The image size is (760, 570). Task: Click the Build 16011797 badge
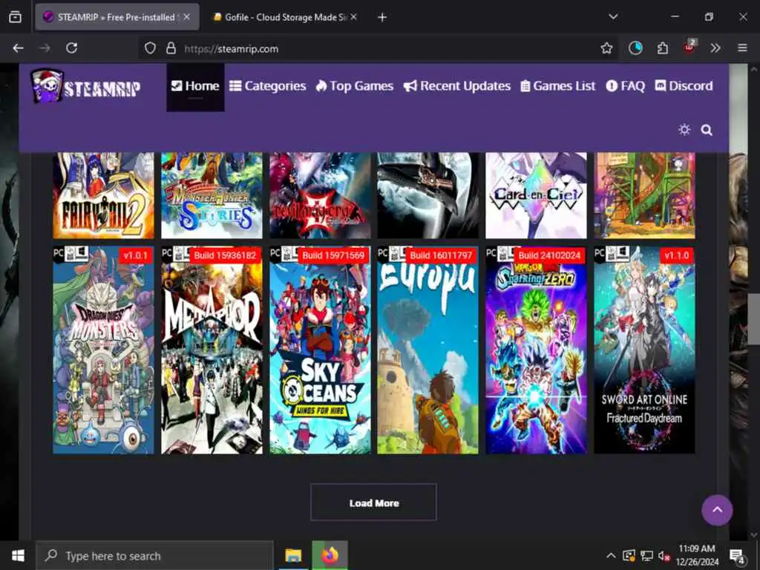(x=441, y=255)
